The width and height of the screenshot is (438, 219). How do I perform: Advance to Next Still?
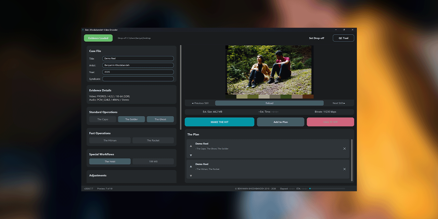pos(339,103)
